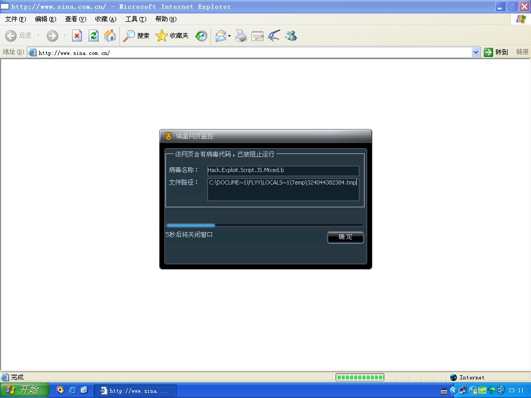Click the green card tray icon
Image resolution: width=531 pixels, height=398 pixels.
tap(482, 391)
